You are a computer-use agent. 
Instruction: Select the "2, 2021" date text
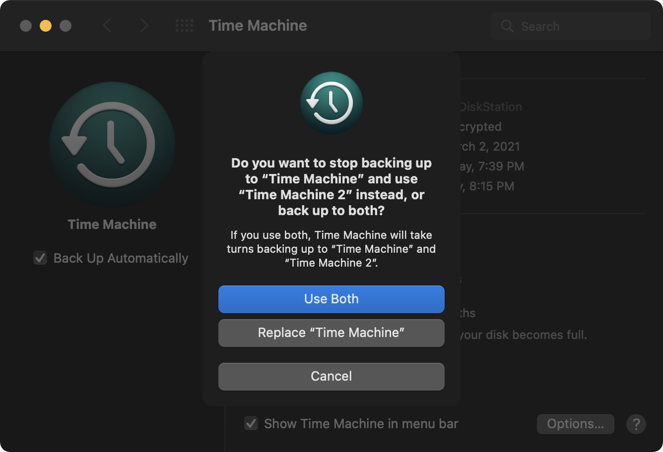(x=500, y=147)
